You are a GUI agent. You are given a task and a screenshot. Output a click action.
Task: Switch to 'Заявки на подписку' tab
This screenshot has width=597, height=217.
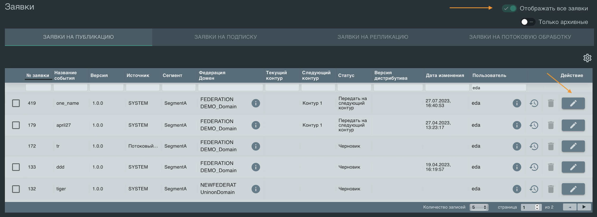(x=226, y=37)
